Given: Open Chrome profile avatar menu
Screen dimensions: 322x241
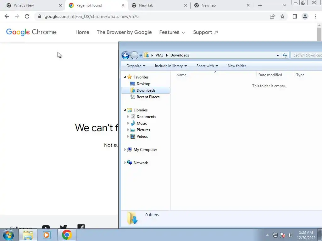Looking at the screenshot, I should tap(305, 16).
